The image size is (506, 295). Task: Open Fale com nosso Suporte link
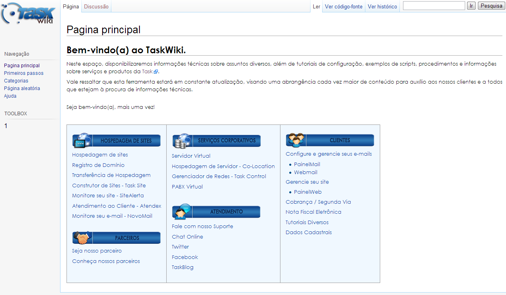(202, 226)
